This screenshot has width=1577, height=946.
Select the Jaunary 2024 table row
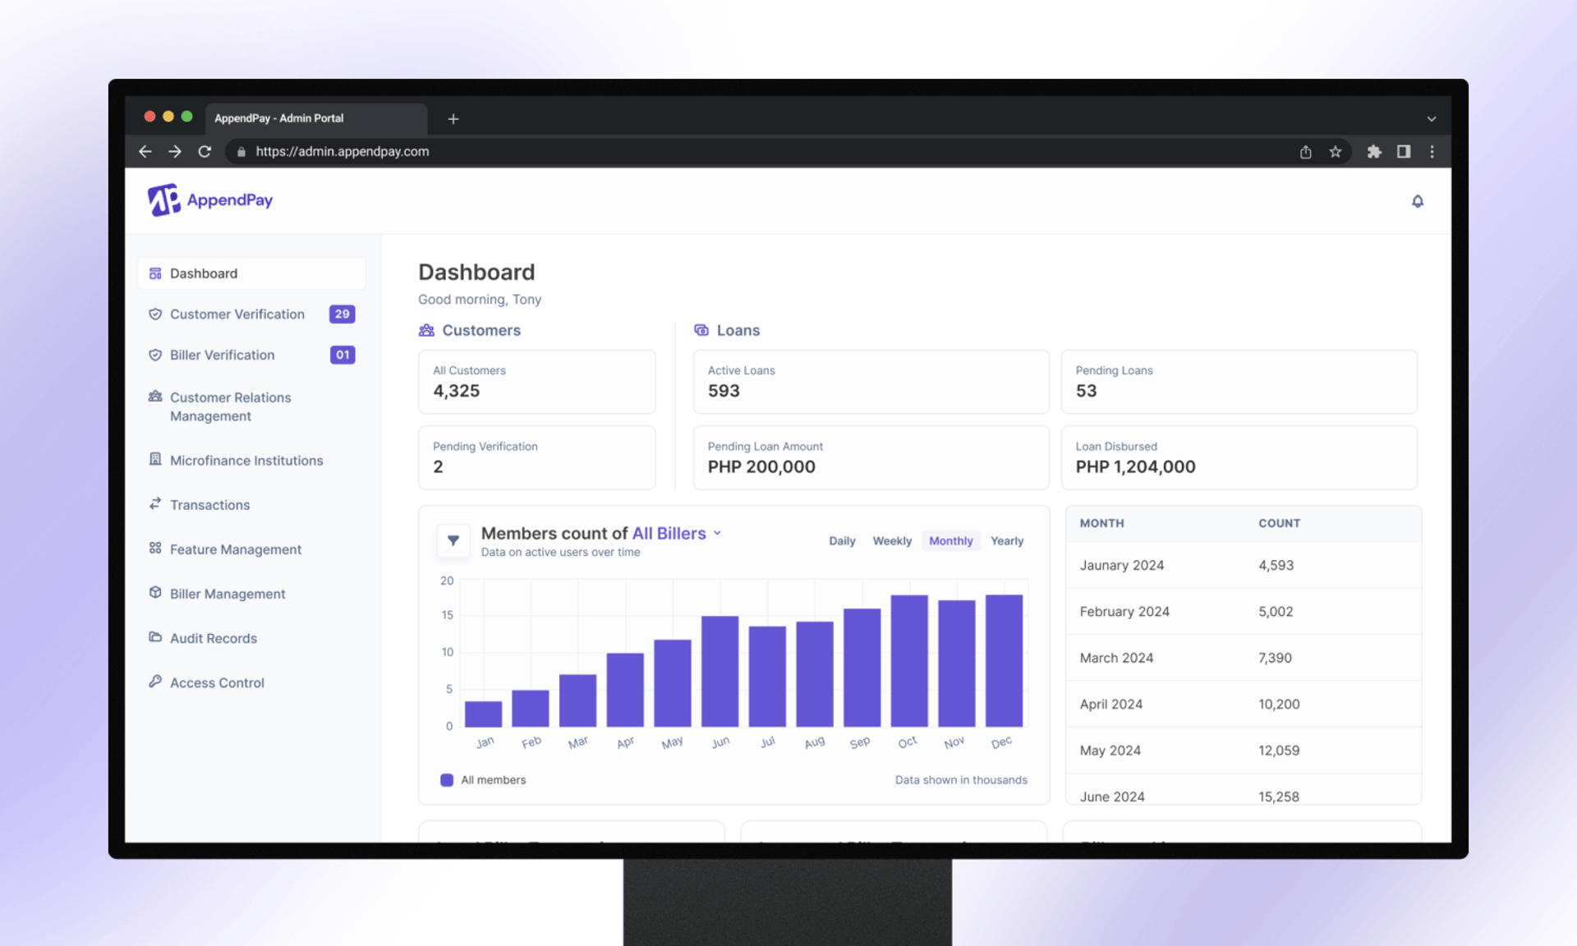point(1244,565)
